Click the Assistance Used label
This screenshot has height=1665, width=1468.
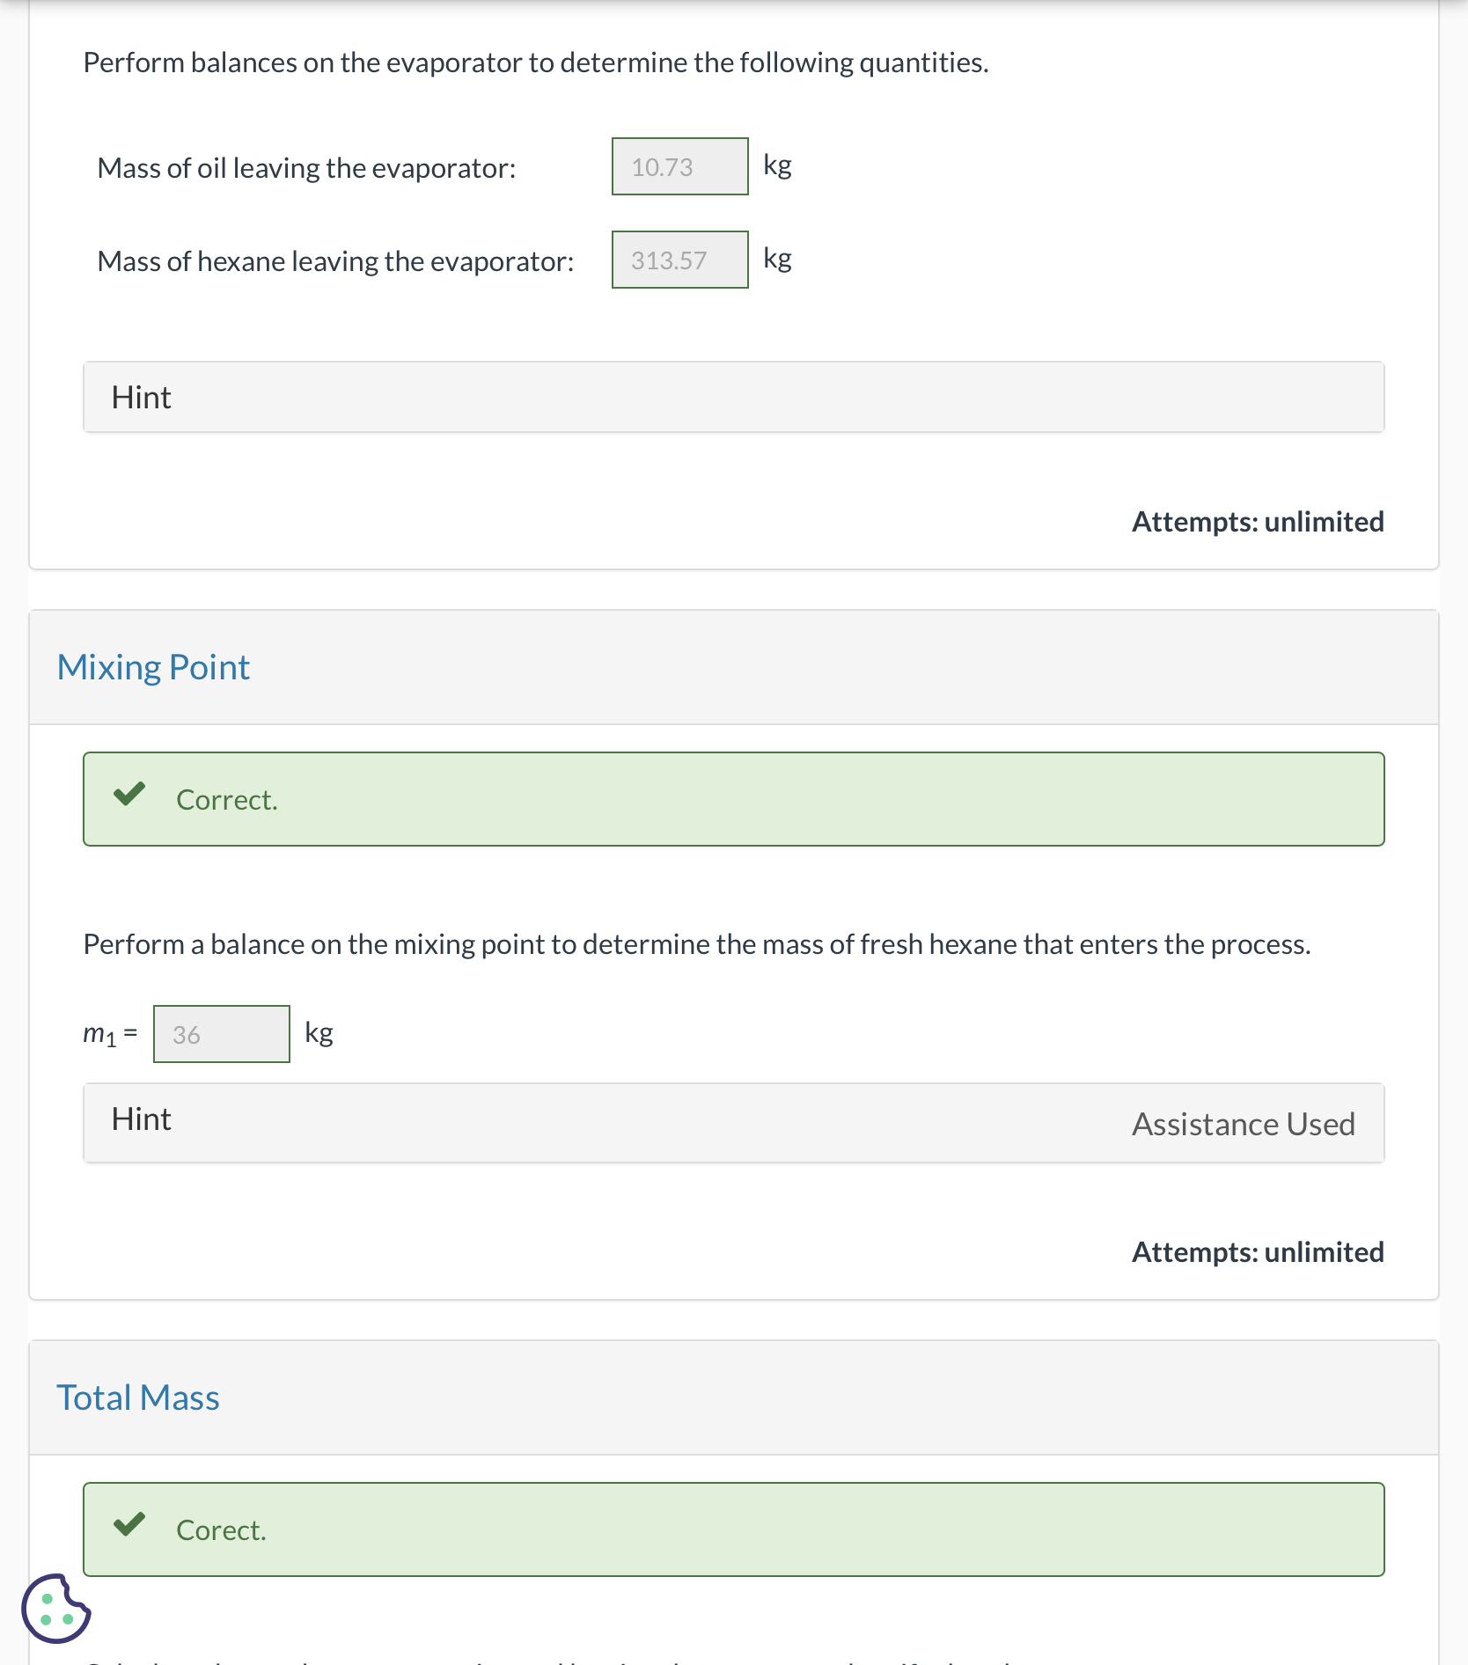pyautogui.click(x=1243, y=1125)
